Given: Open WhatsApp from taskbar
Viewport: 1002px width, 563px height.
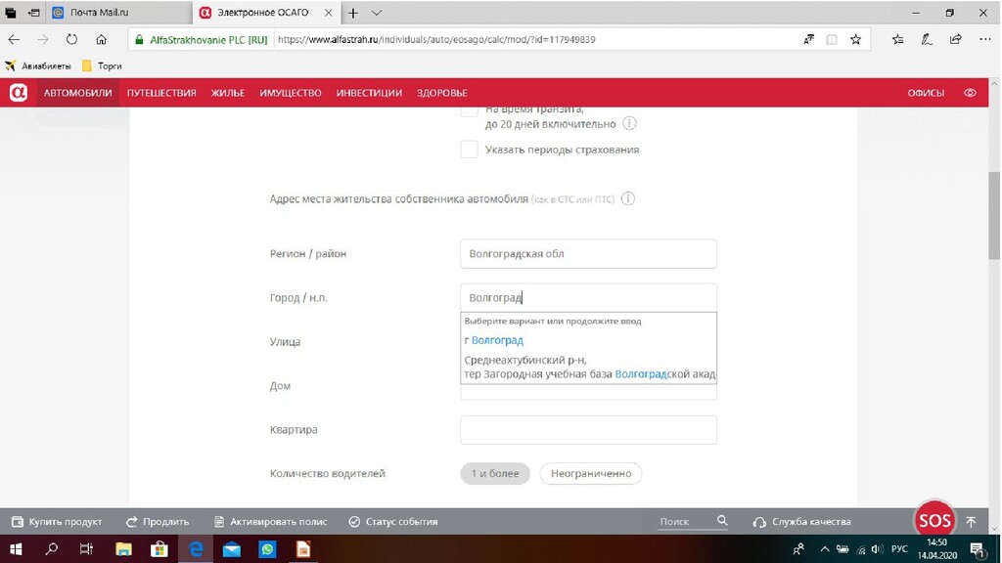Looking at the screenshot, I should [267, 549].
